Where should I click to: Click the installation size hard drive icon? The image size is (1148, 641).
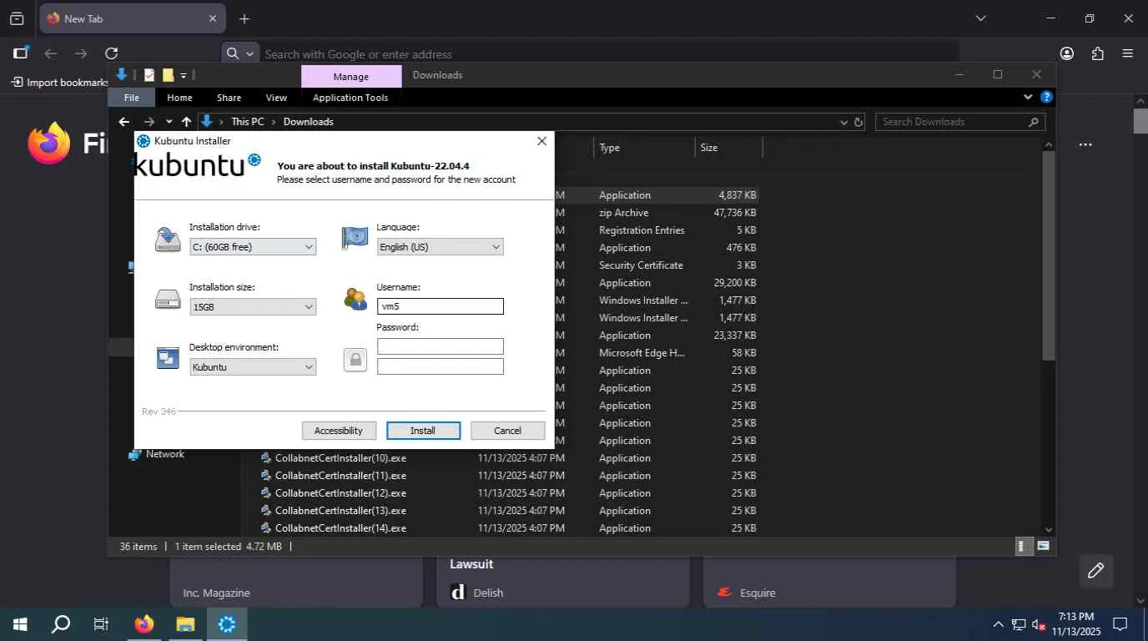168,299
